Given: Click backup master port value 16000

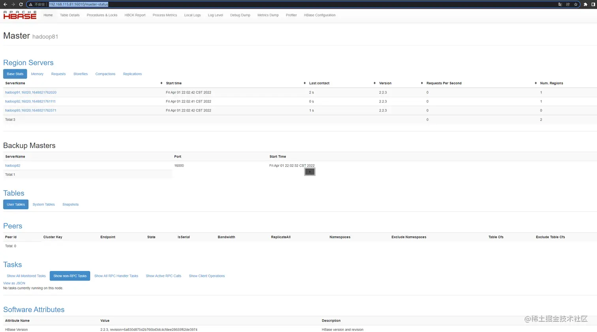Looking at the screenshot, I should [x=179, y=166].
